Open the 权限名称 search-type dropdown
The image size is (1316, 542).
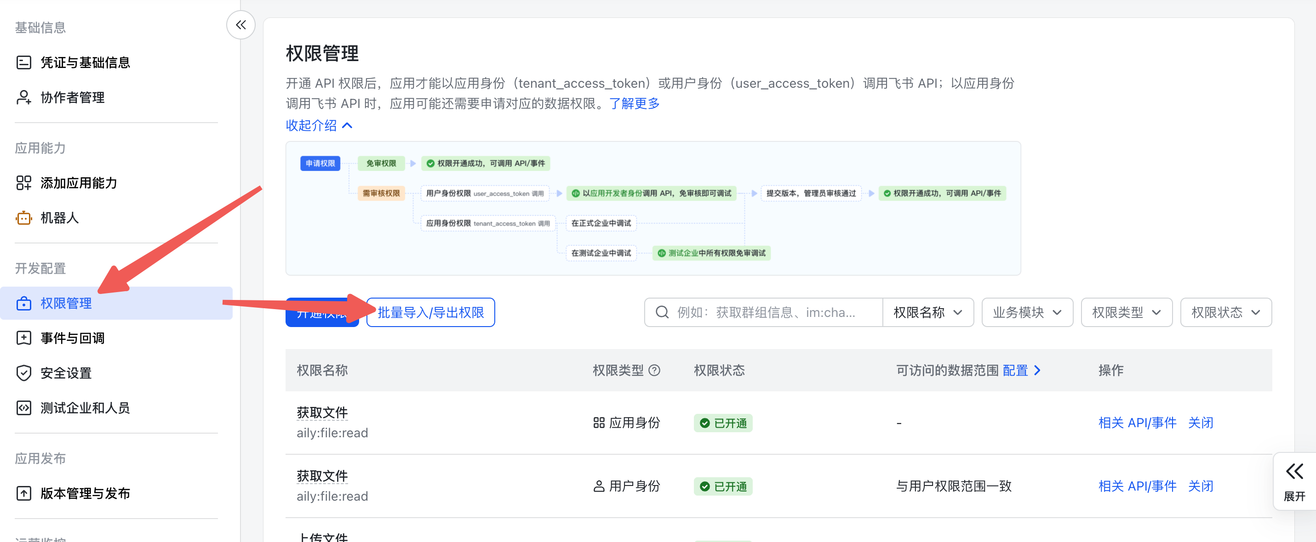point(927,312)
